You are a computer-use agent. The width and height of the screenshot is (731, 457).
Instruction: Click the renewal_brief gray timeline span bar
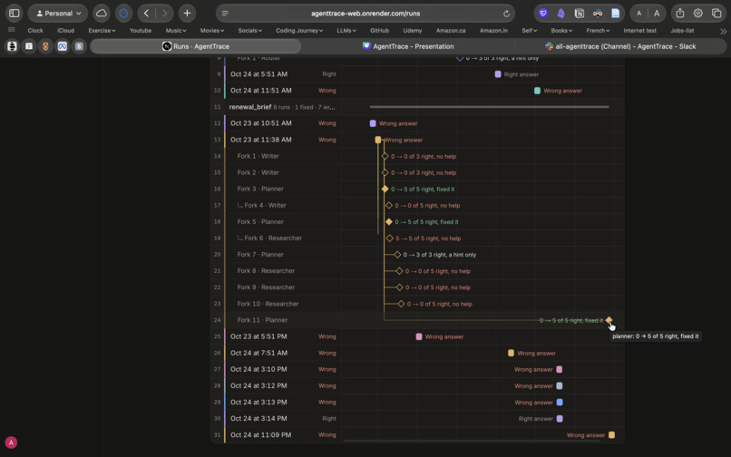[x=489, y=107]
